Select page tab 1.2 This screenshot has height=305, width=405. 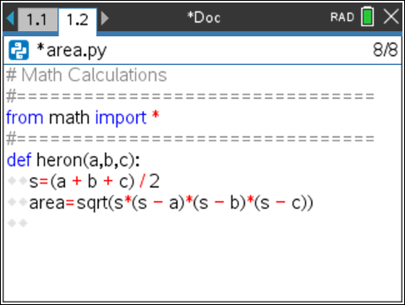coord(78,20)
